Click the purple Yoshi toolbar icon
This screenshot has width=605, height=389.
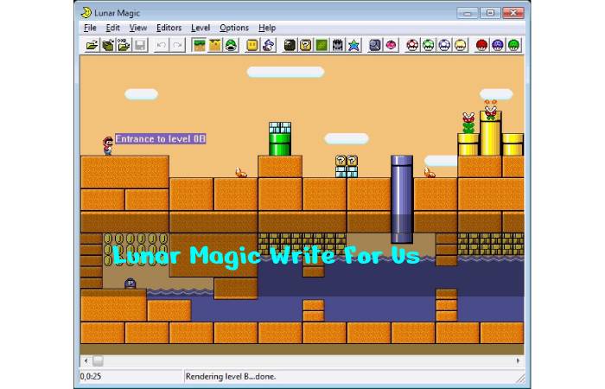click(x=269, y=45)
